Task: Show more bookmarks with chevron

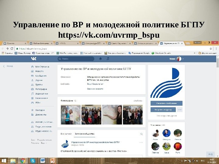Action: [195, 53]
